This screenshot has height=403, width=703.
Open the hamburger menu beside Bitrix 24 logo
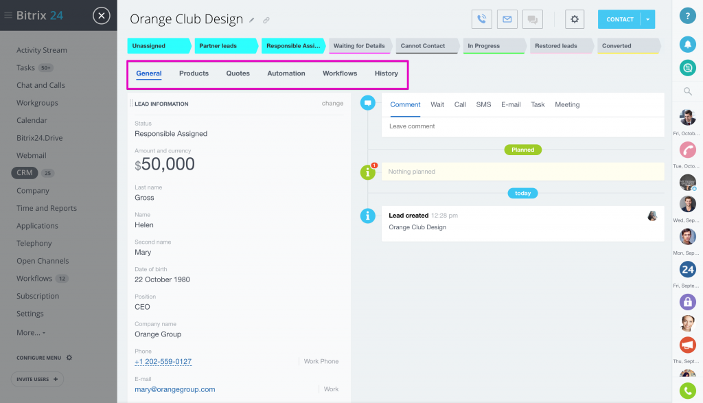pos(8,15)
